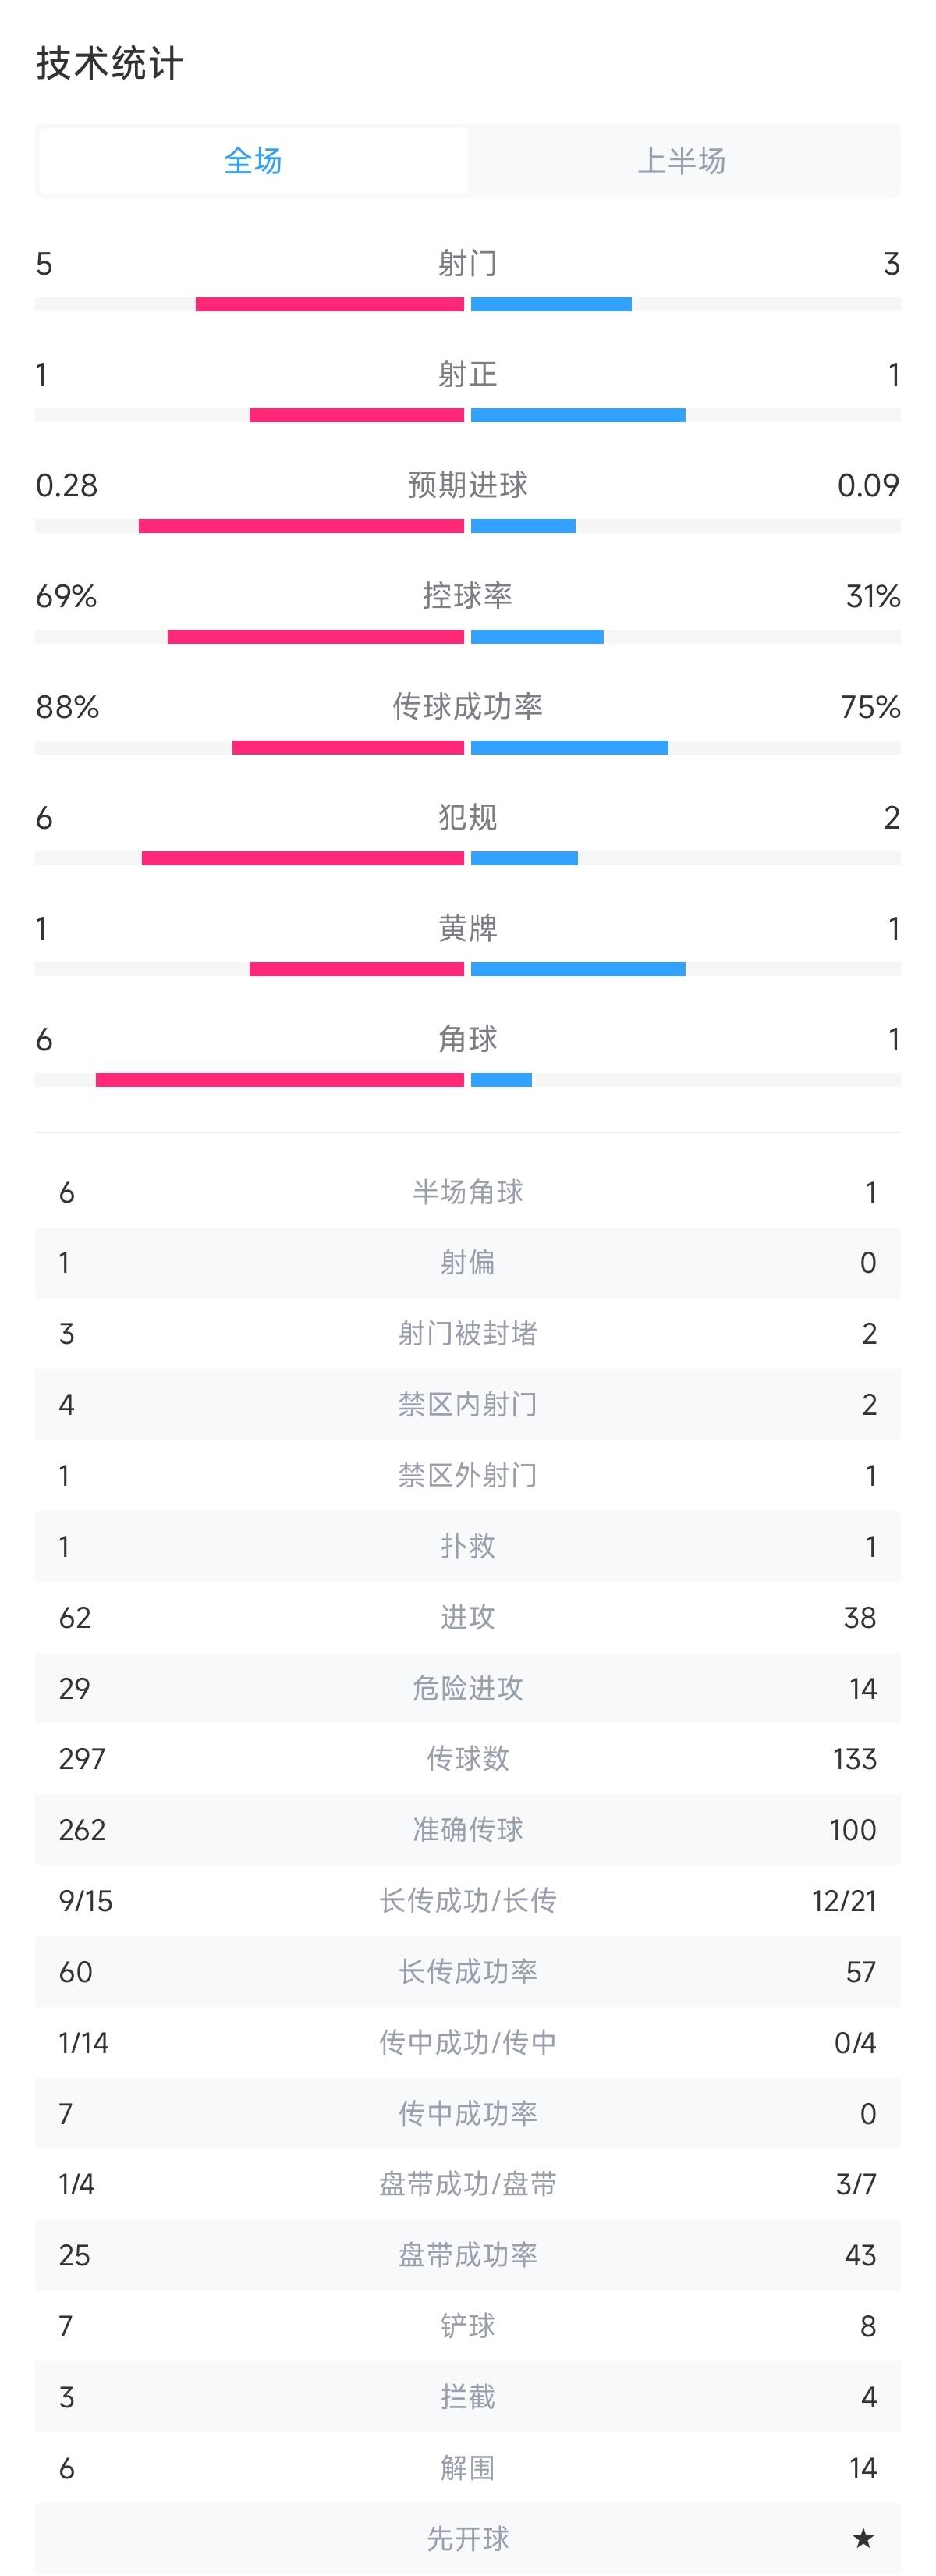Select the 预期进球 stat label
This screenshot has height=2576, width=936.
click(x=467, y=485)
